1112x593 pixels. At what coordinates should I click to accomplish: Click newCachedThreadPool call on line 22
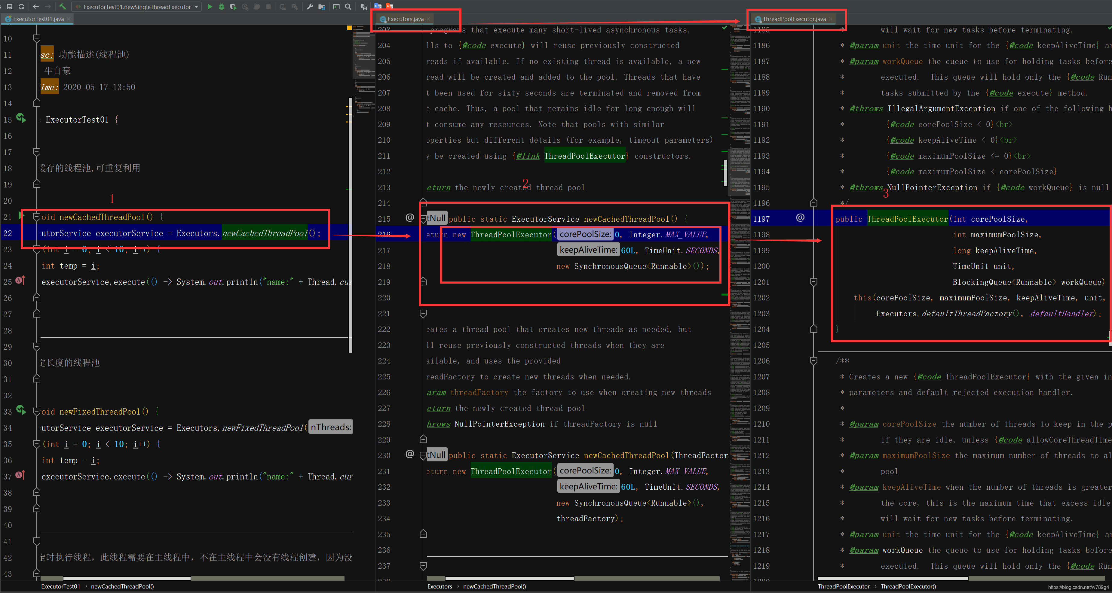(265, 233)
